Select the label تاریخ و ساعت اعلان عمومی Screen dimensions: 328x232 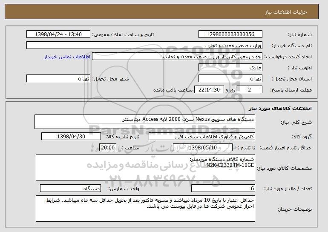point(123,34)
